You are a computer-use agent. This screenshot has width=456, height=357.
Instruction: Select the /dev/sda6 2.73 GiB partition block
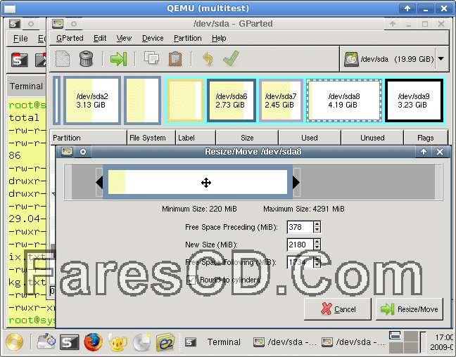(232, 100)
